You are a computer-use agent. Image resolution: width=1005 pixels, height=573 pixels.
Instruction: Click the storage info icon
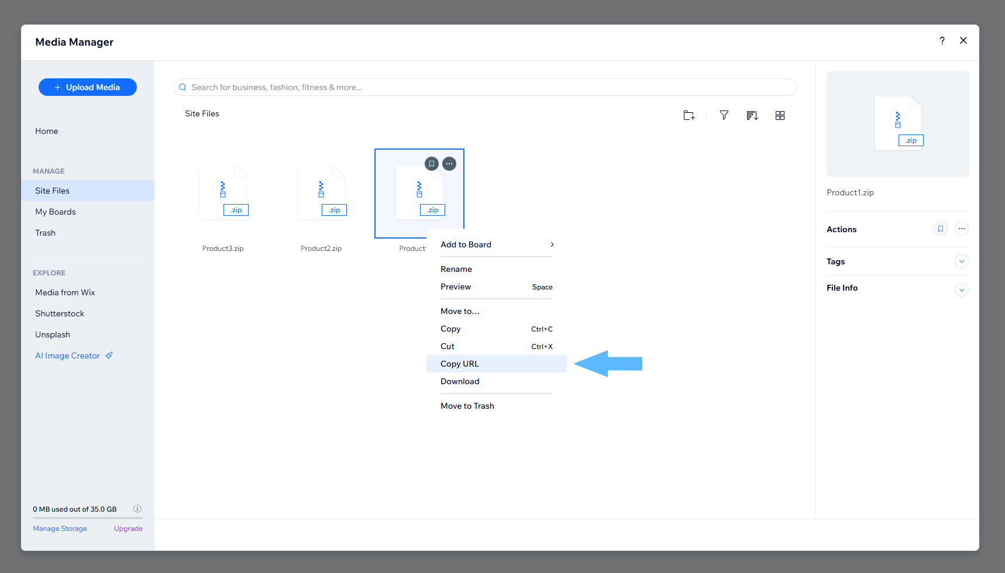[x=137, y=509]
